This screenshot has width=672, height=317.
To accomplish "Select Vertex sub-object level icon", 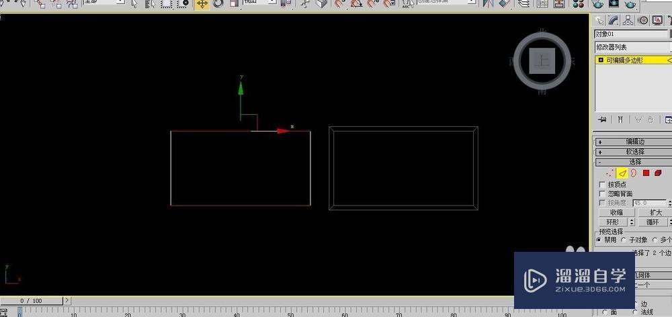I will point(610,173).
